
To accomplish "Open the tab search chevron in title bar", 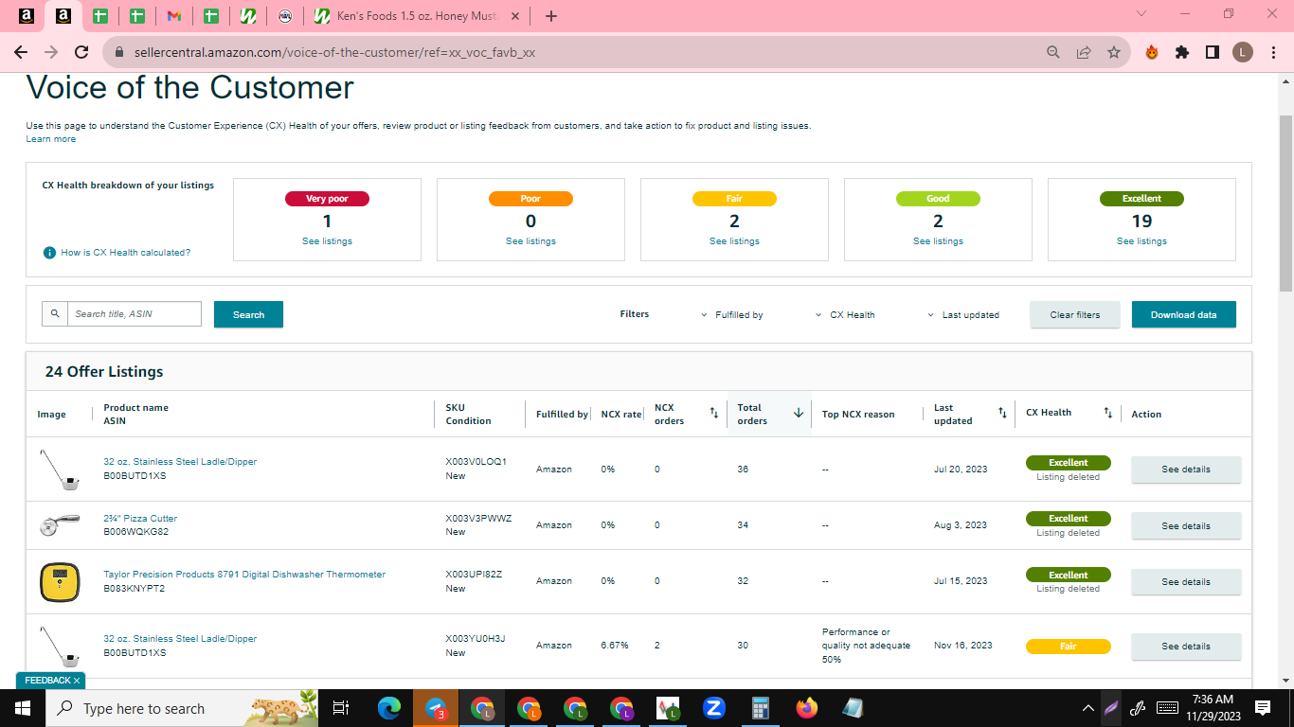I will pos(1141,14).
